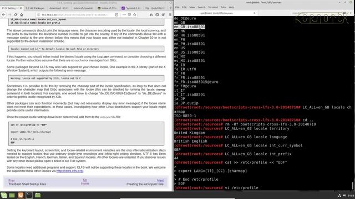Click the terminal scrollbar thumb
Viewport: 355px width, 199px height.
point(353,186)
